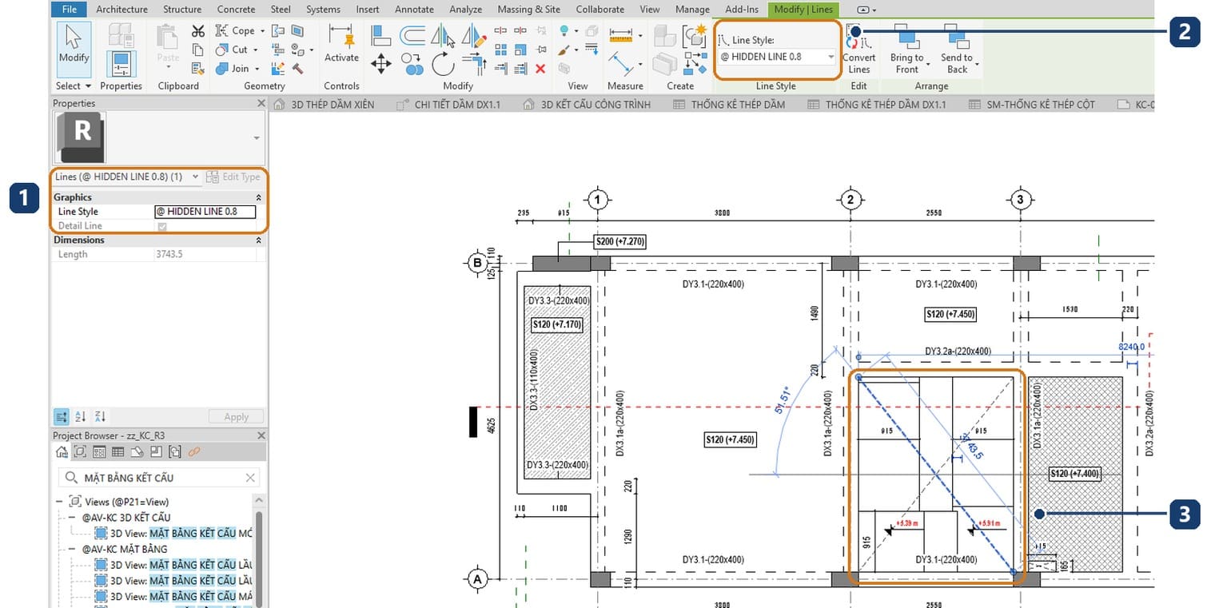Image resolution: width=1215 pixels, height=608 pixels.
Task: Click the S200 (+7.270) slab tag
Action: tap(619, 240)
